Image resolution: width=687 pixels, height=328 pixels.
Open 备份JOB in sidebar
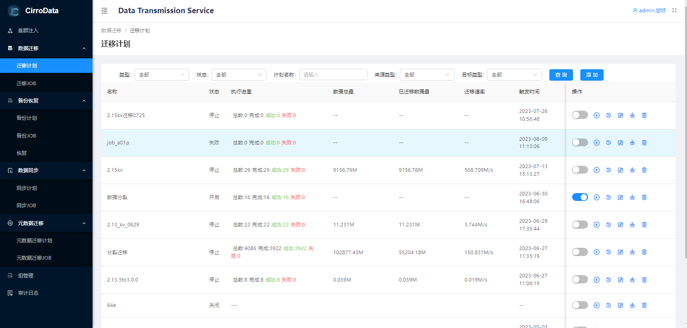[x=46, y=136]
